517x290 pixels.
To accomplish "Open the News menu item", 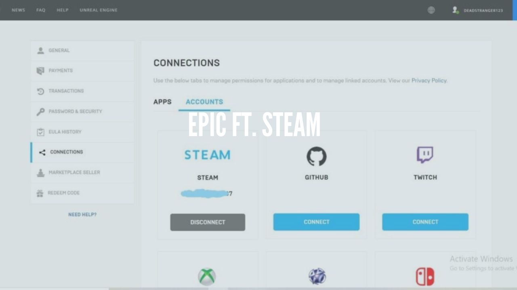I will [x=18, y=10].
